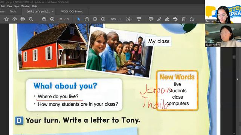
Task: Expand the fit page options arrow
Action: 131,19
